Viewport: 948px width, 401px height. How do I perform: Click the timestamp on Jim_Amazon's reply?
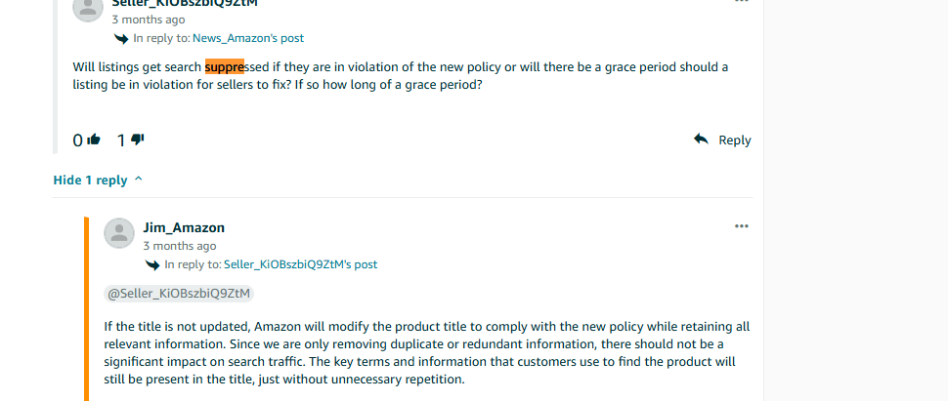click(180, 246)
